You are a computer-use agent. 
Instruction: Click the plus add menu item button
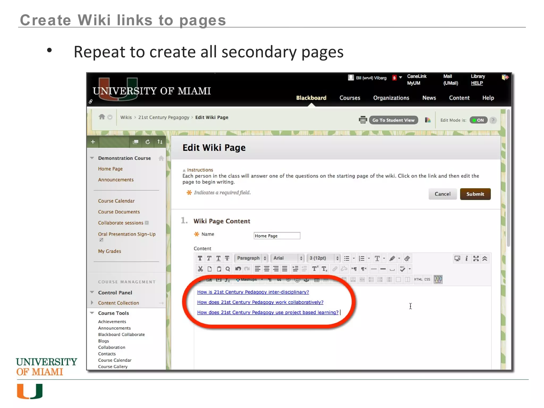click(93, 142)
